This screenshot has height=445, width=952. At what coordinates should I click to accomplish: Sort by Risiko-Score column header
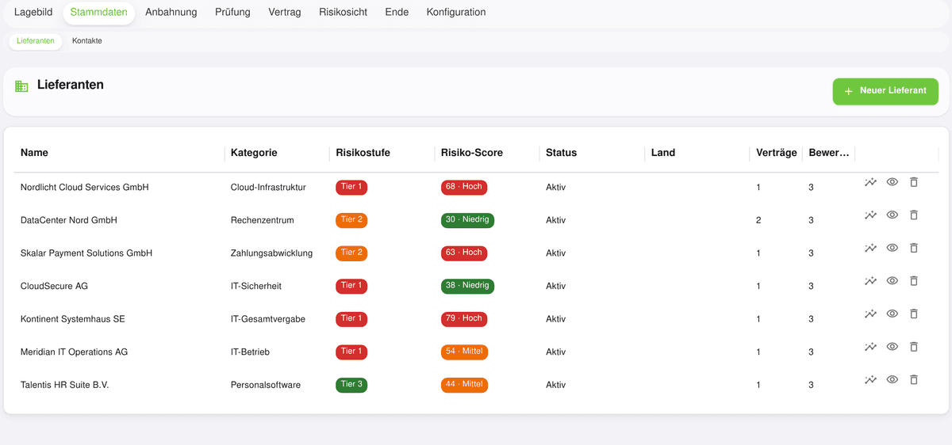472,153
